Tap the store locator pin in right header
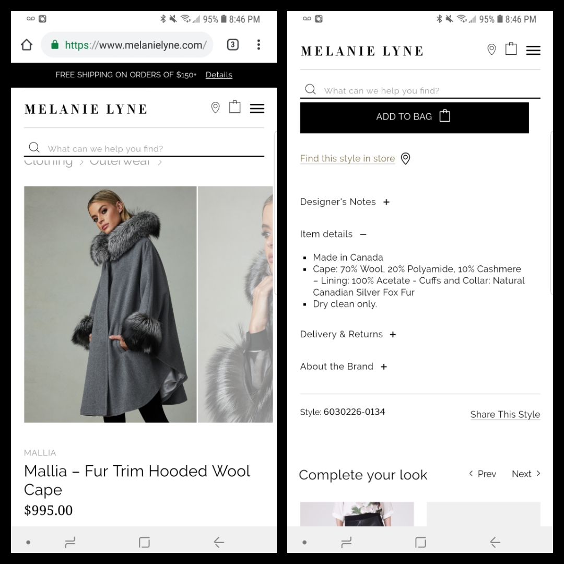Viewport: 564px width, 564px height. [491, 50]
